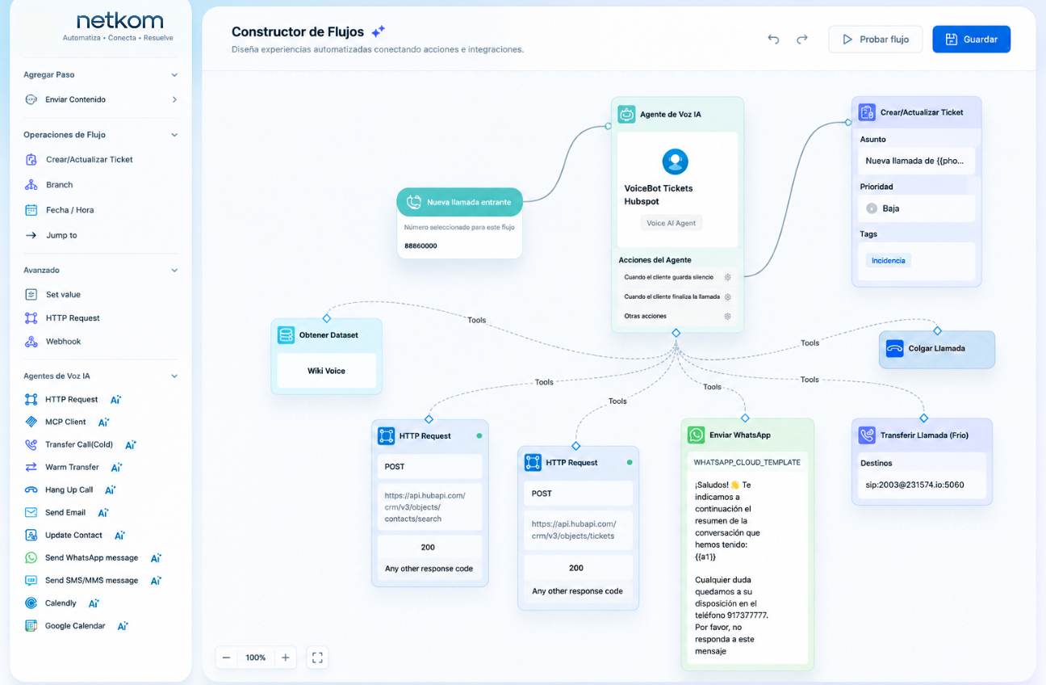
Task: Click the Probar flujo button
Action: [875, 39]
